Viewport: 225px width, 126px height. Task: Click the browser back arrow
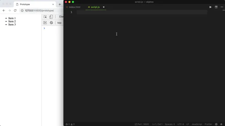coord(4,10)
